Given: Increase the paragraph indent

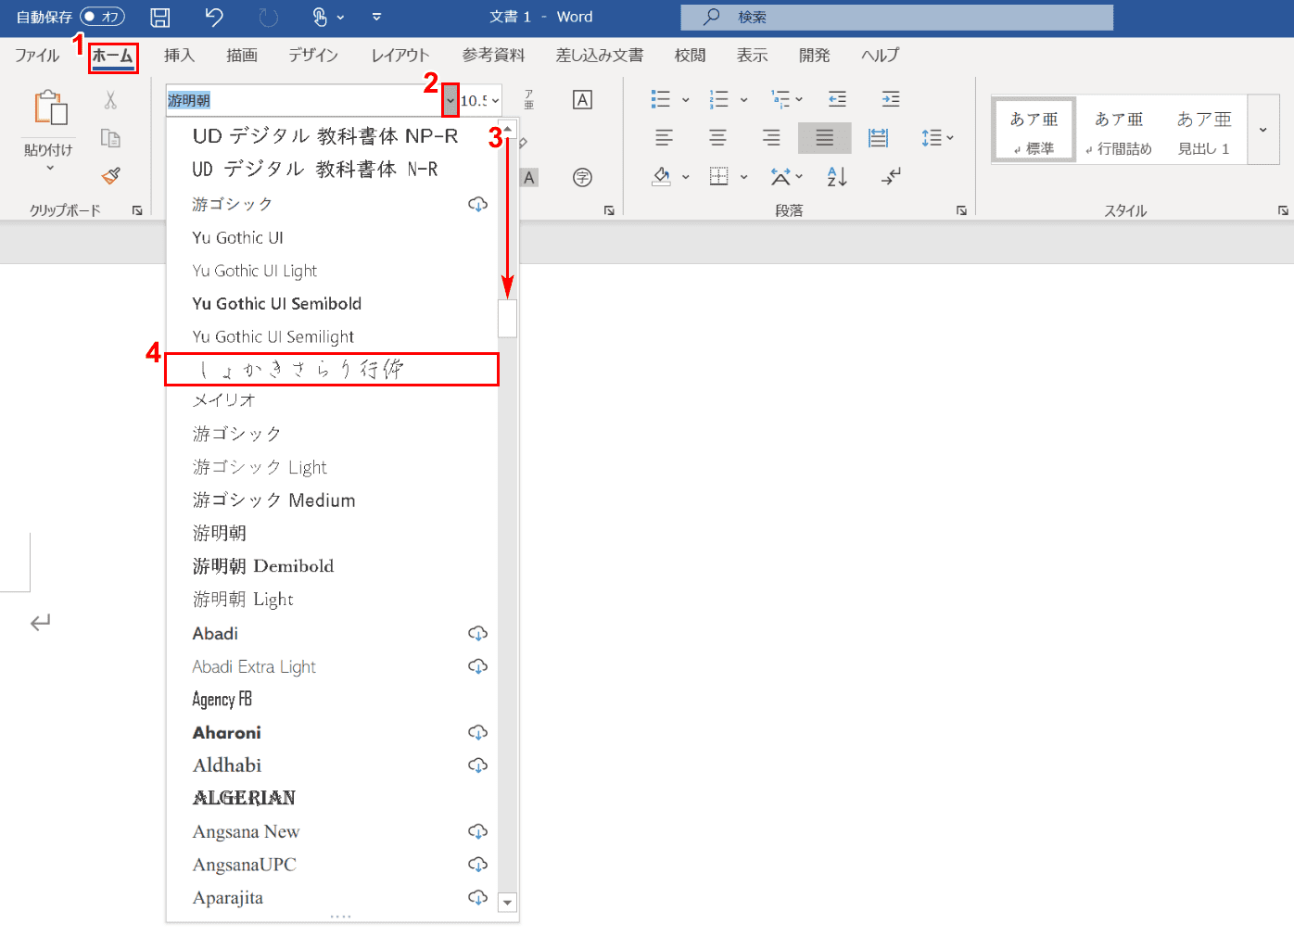Looking at the screenshot, I should (x=891, y=99).
